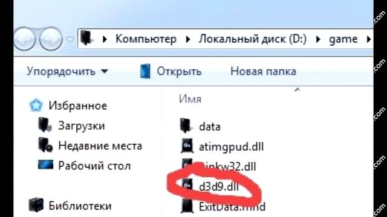Click the Загрузки folder icon
Screen dimensions: 387x217
click(45, 125)
